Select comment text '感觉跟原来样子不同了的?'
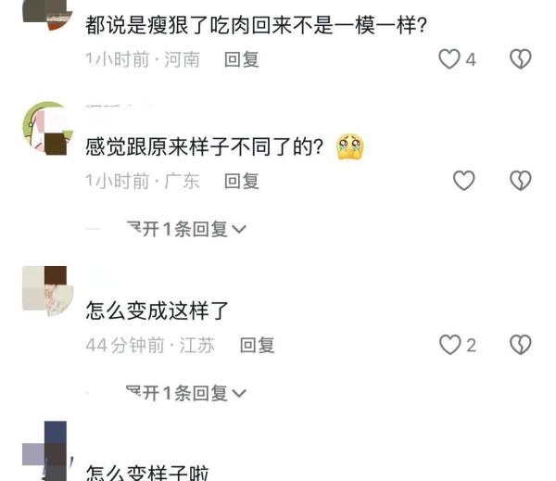The width and height of the screenshot is (556, 481). point(205,146)
